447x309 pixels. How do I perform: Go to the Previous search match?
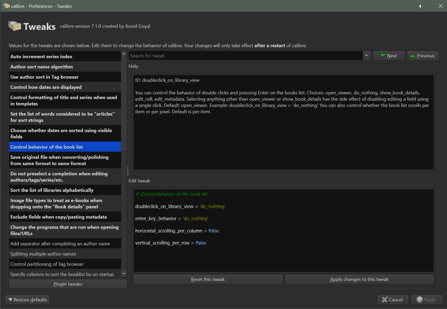click(423, 56)
